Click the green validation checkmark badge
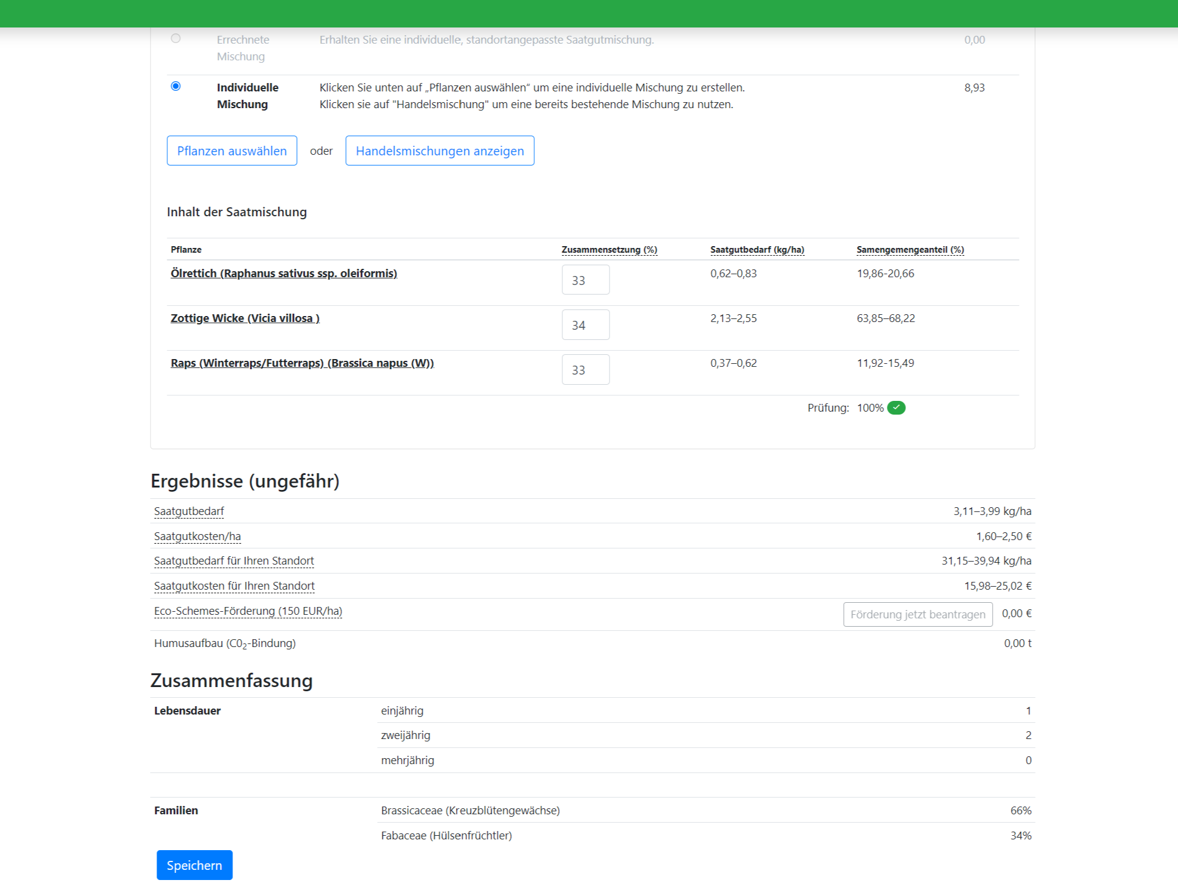This screenshot has height=883, width=1178. coord(896,407)
